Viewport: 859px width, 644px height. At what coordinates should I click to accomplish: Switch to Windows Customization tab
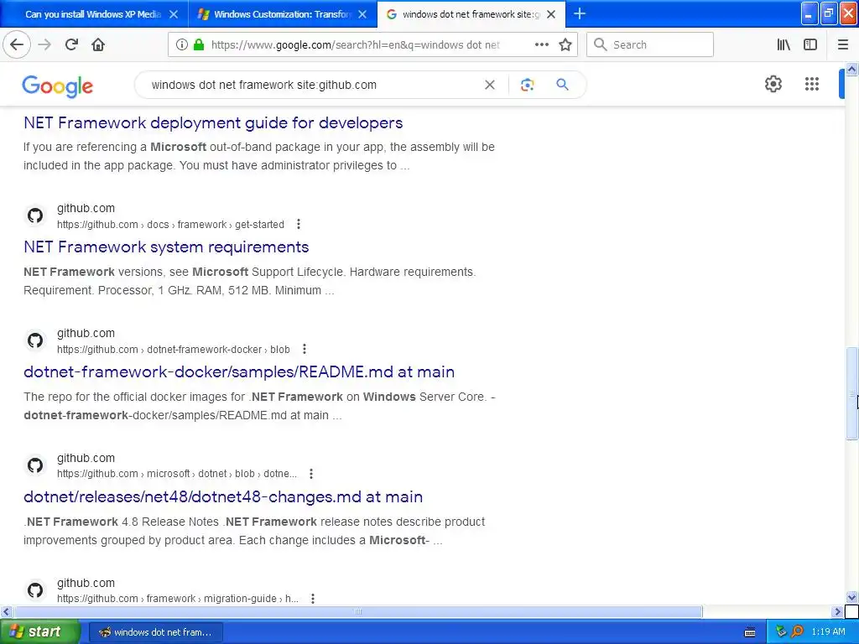(281, 14)
